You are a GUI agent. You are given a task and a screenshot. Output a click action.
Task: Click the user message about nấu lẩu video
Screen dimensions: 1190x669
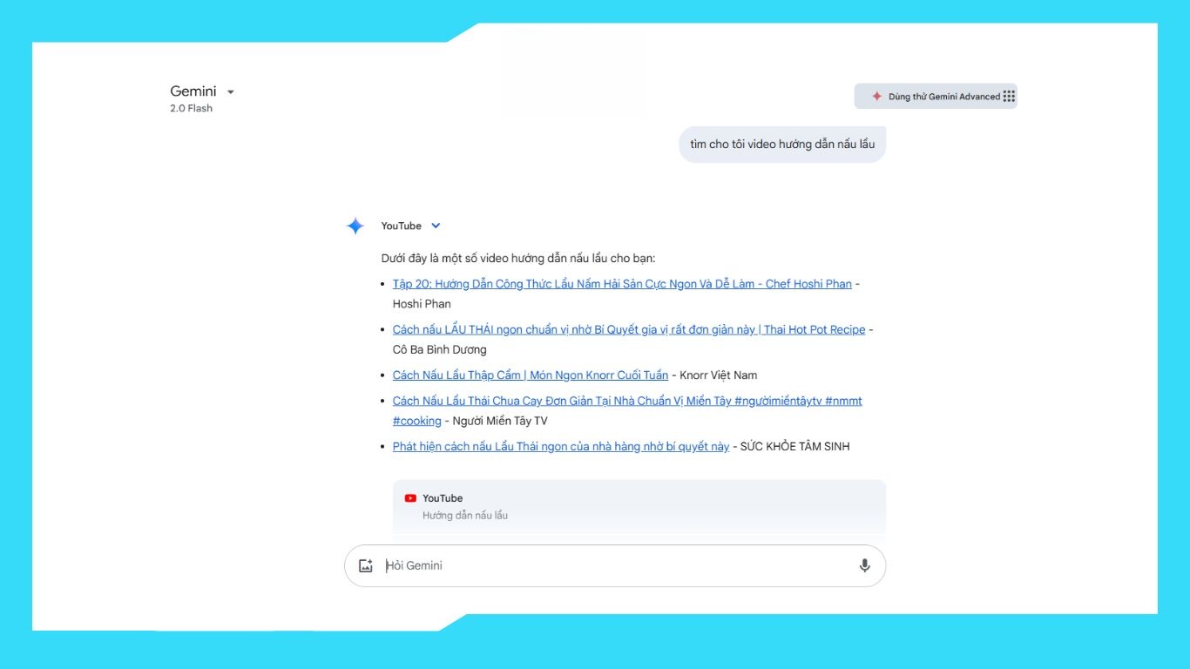[782, 144]
